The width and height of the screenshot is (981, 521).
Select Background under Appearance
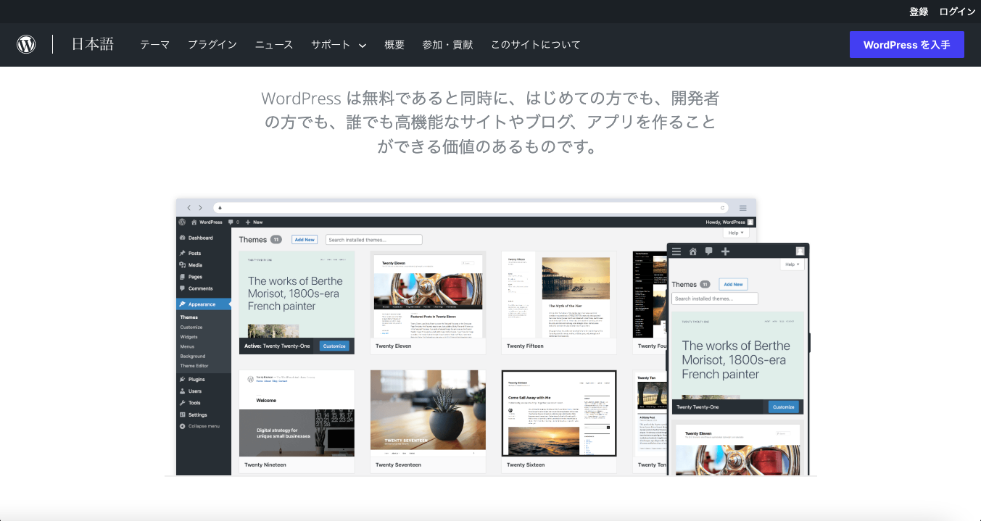click(193, 356)
